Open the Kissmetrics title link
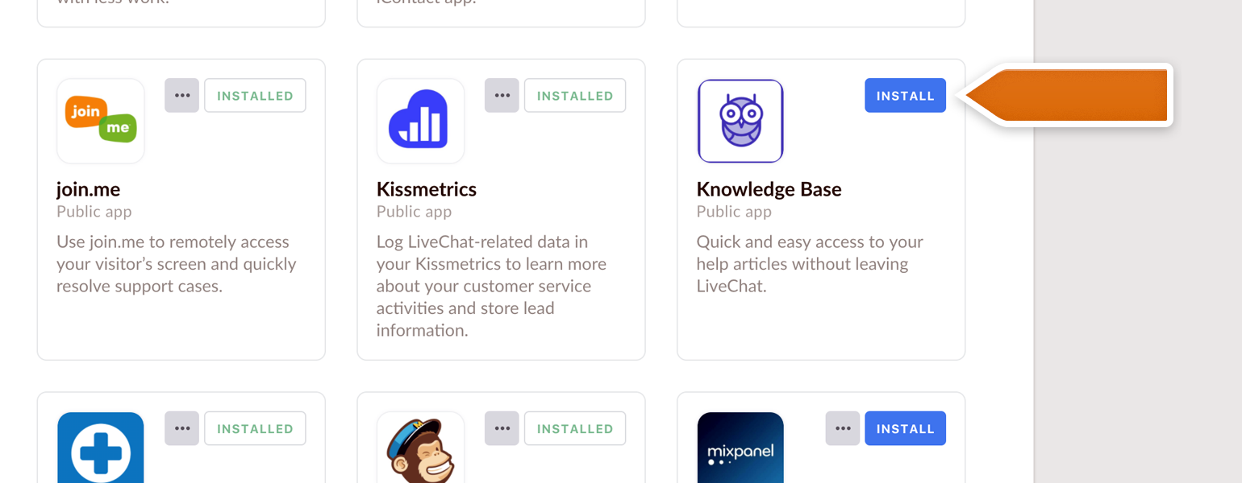1242x483 pixels. click(427, 189)
